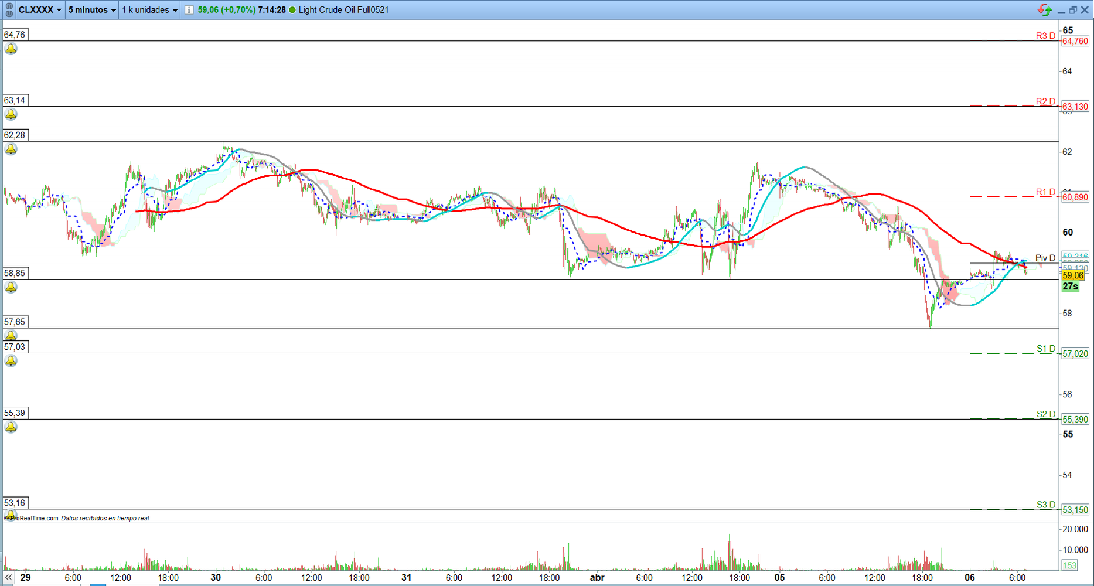Click the ProRealTime.com copyright link
Viewport: 1094px width, 586px height.
(x=32, y=518)
